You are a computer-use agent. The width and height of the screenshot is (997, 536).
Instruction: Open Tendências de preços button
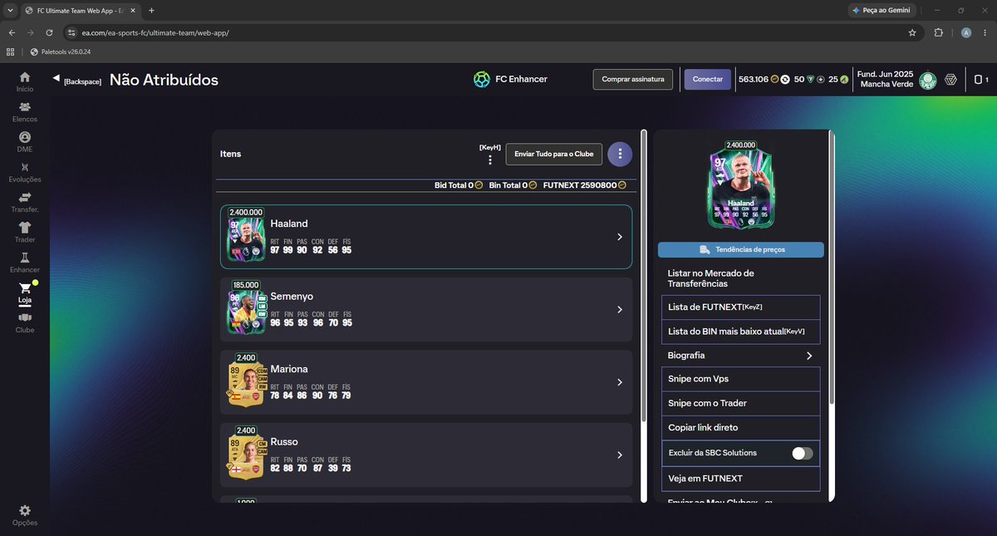pos(741,249)
